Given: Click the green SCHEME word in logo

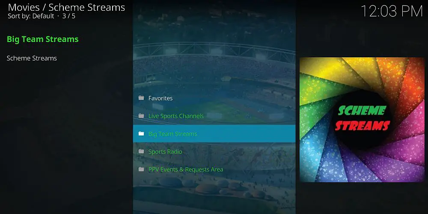Looking at the screenshot, I should click(x=362, y=111).
